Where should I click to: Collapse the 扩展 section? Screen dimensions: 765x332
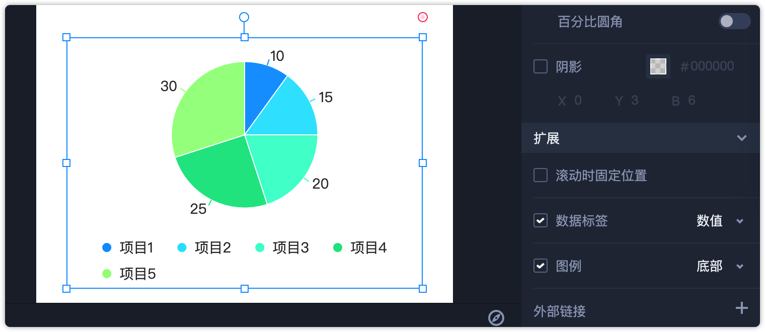point(741,138)
